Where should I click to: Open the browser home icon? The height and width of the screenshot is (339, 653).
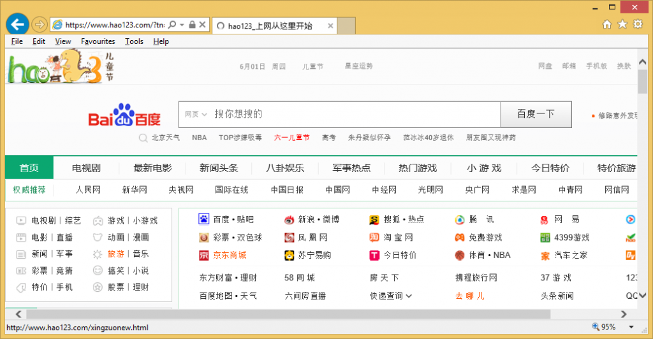pyautogui.click(x=607, y=24)
